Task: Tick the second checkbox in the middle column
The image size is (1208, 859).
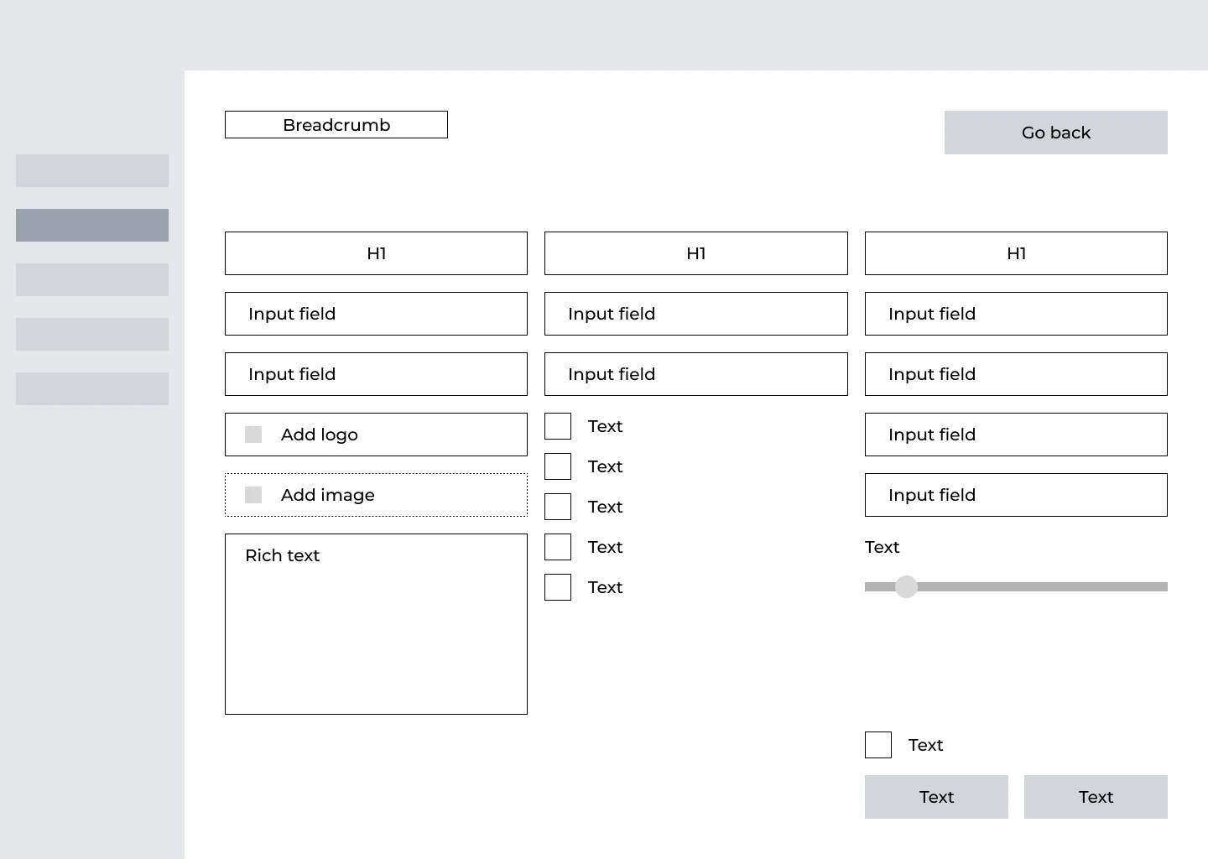Action: click(558, 466)
